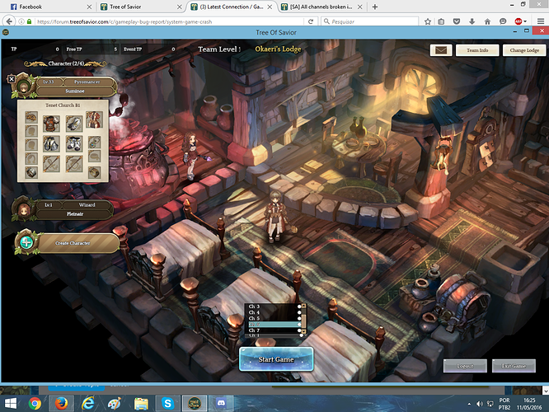Click the Tree of Savior taskbar icon

193,404
